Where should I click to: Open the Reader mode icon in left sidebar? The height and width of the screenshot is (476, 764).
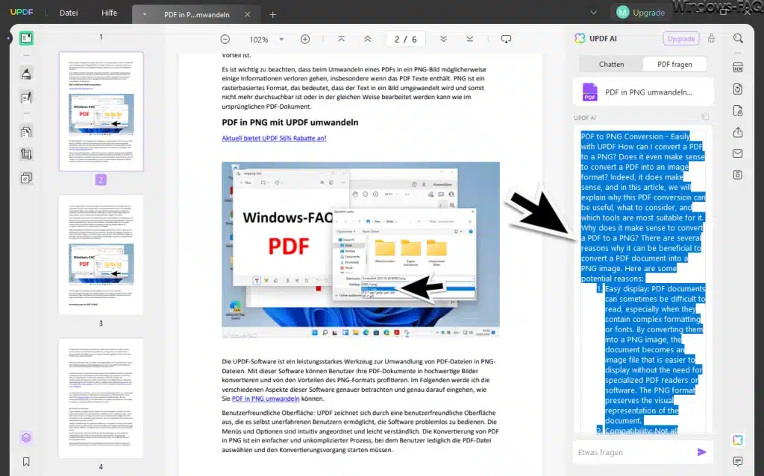(26, 39)
